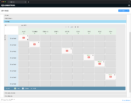
Task: Click audio icon in Zone_Amp3 S/PDIF2 cell
Action: coord(67,51)
